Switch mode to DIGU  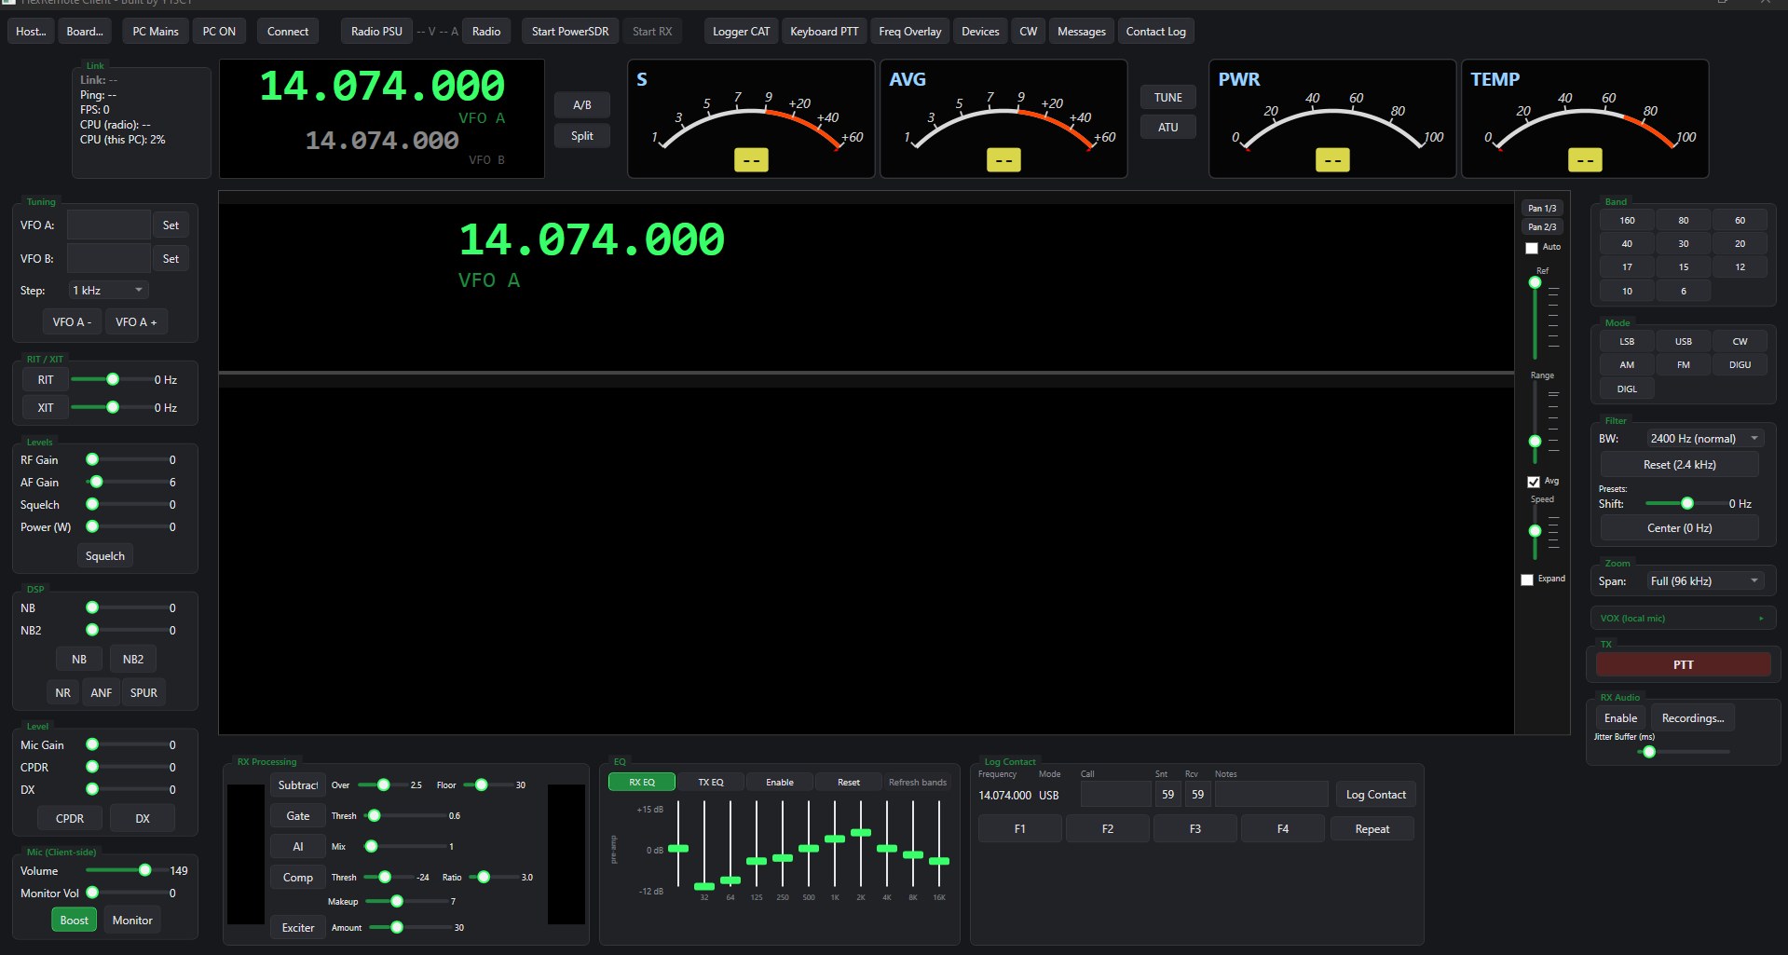(1740, 365)
